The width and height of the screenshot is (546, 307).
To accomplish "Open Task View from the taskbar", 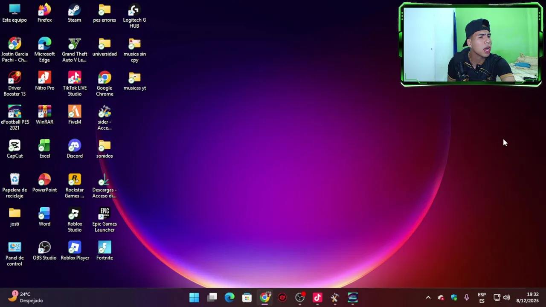I will pyautogui.click(x=212, y=297).
